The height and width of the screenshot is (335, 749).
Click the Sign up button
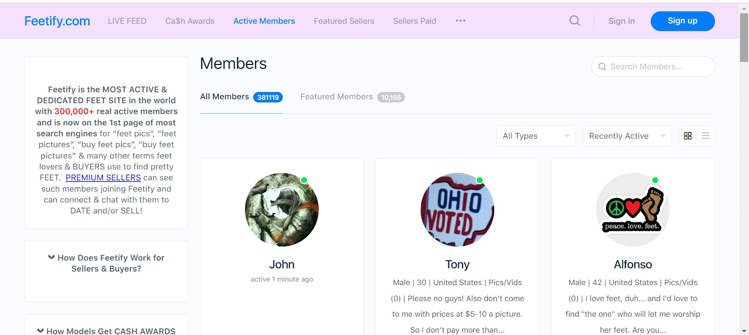click(683, 21)
